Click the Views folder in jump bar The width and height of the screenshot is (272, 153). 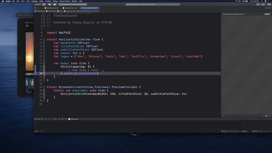click(x=60, y=11)
